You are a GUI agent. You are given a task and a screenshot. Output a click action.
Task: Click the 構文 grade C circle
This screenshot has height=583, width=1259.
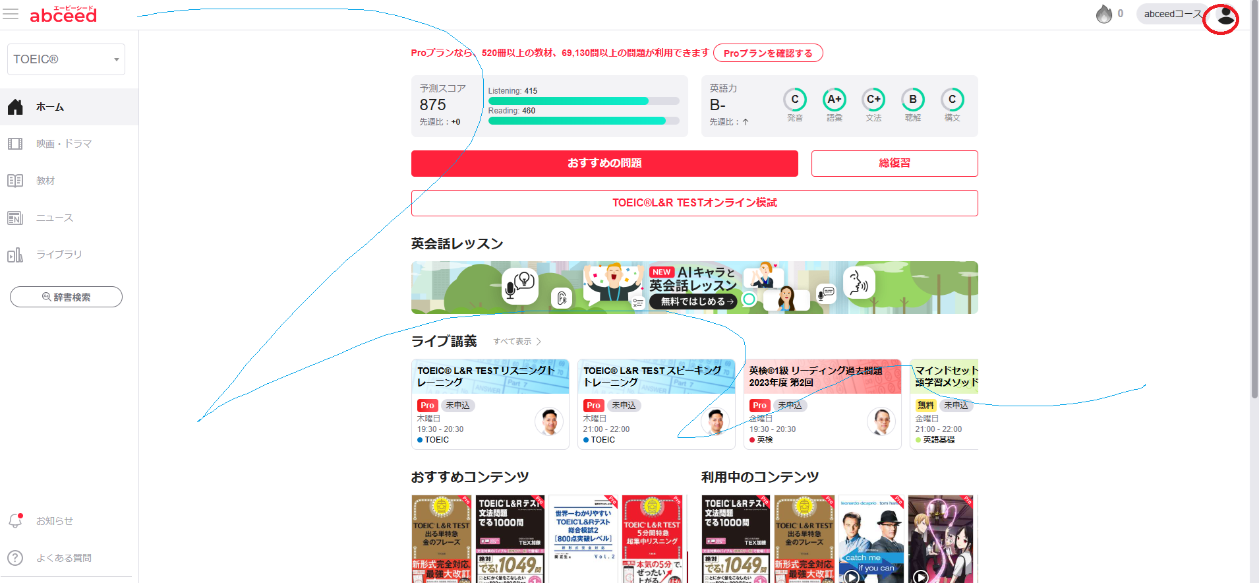952,100
